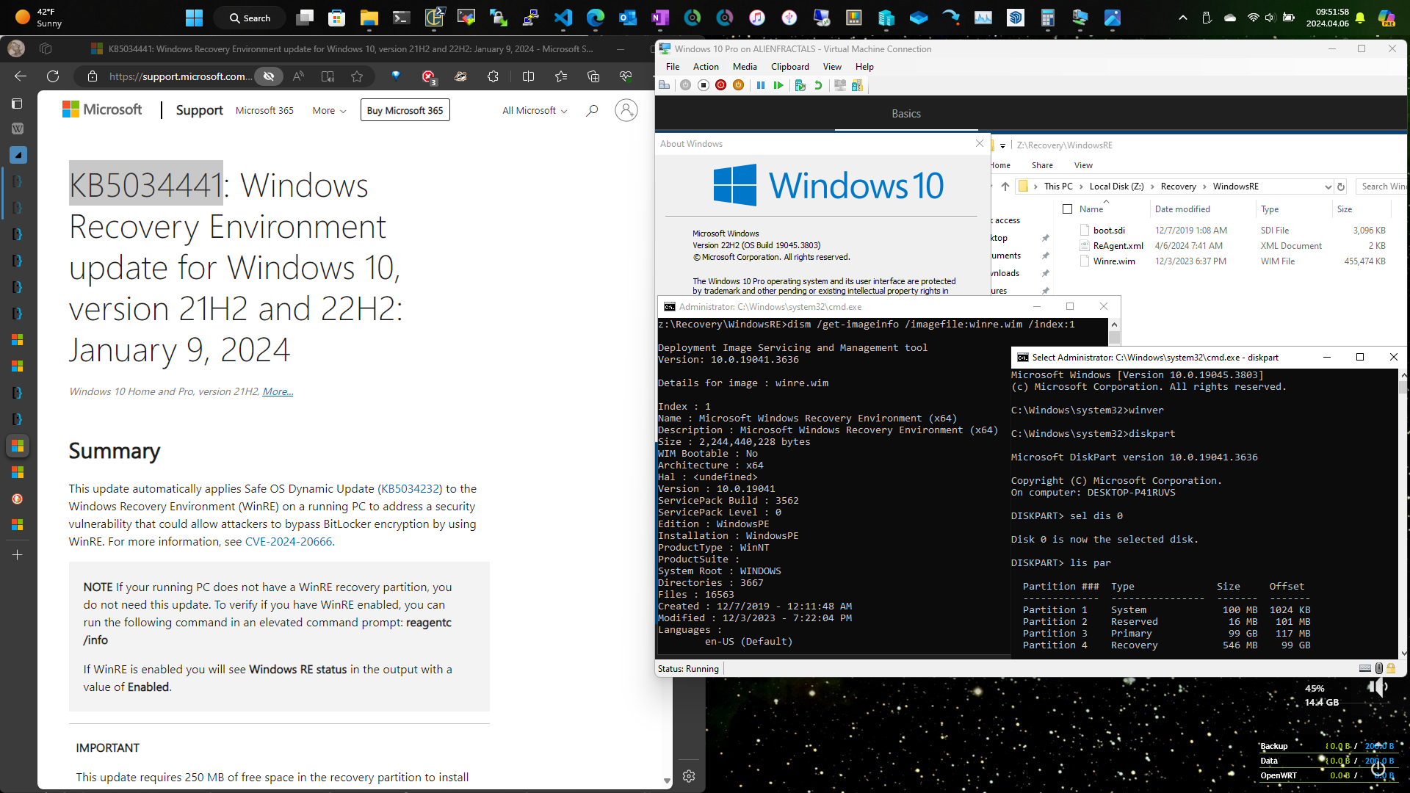Click the Read Aloud icon in address bar
This screenshot has height=793, width=1410.
tap(298, 76)
